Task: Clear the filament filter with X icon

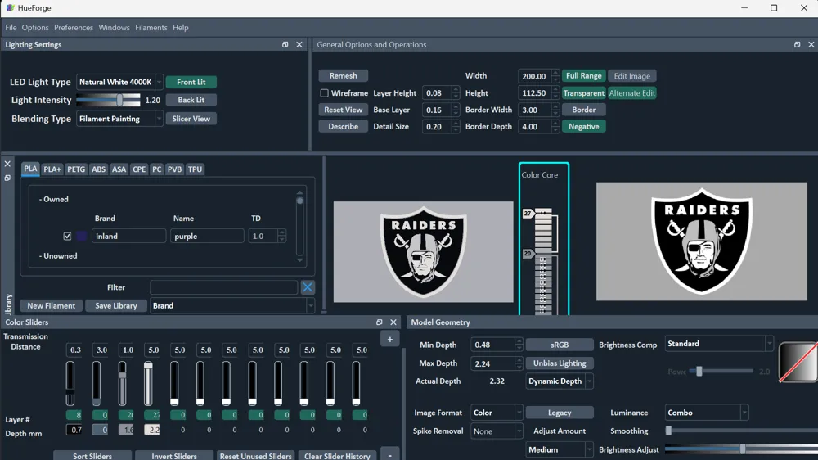Action: tap(308, 287)
